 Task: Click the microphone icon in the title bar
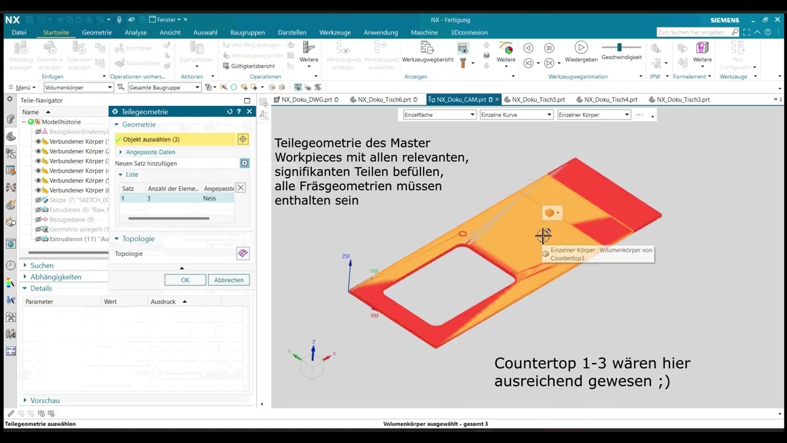point(119,20)
